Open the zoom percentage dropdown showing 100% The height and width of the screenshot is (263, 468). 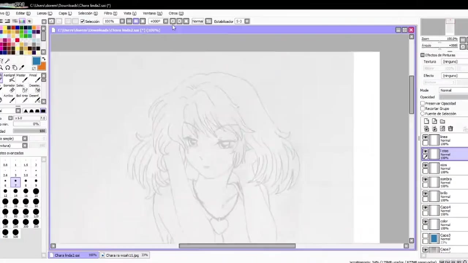point(122,21)
